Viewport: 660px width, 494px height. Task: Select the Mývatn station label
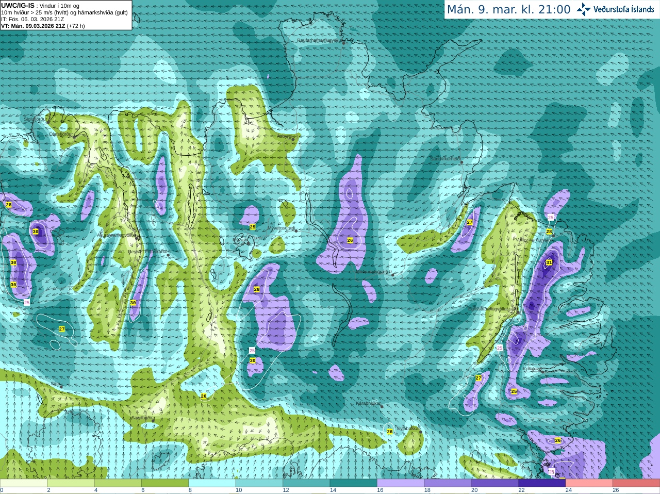240,240
